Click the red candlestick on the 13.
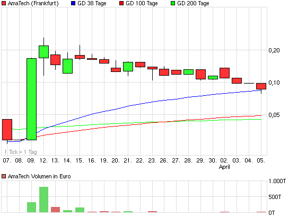 tap(56, 60)
